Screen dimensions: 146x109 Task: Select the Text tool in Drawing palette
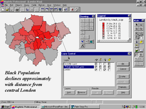click(x=91, y=29)
